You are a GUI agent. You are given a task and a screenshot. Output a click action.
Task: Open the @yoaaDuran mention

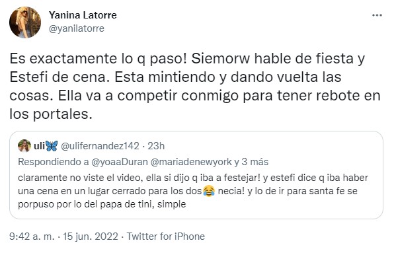coord(120,162)
